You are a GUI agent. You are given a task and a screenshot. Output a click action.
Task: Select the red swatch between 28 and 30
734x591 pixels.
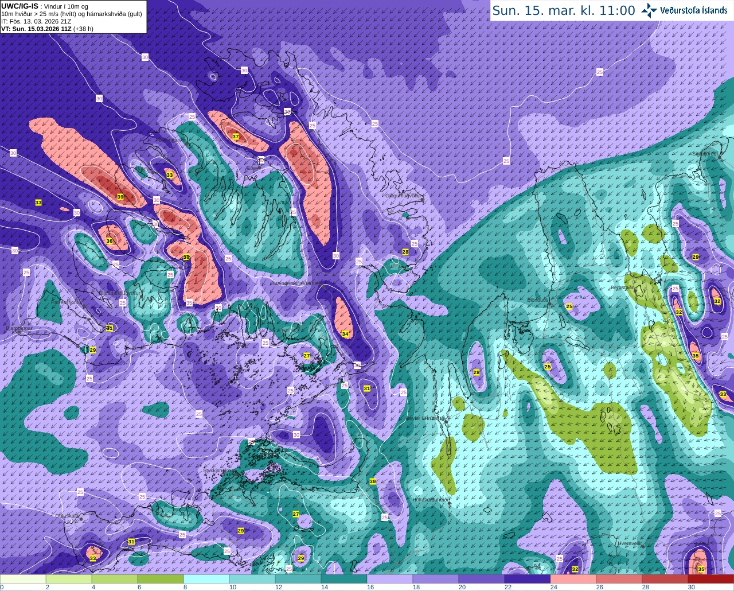click(x=665, y=579)
